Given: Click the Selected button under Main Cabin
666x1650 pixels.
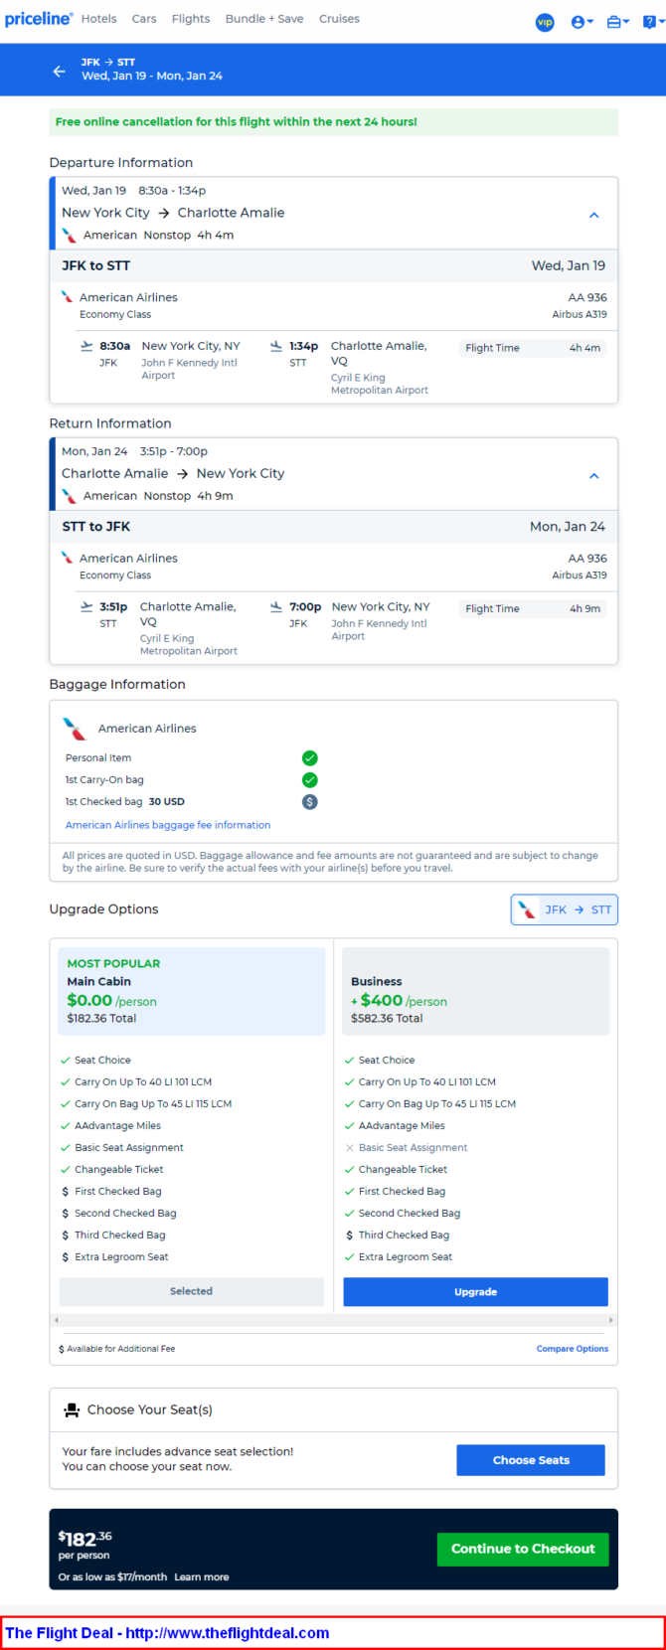Looking at the screenshot, I should point(192,1291).
